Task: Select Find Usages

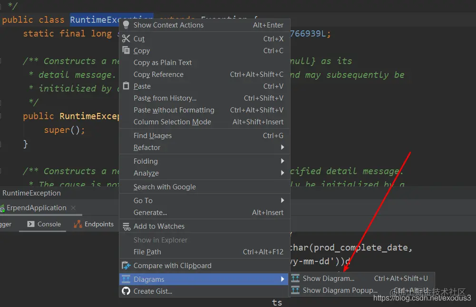Action: click(x=205, y=135)
